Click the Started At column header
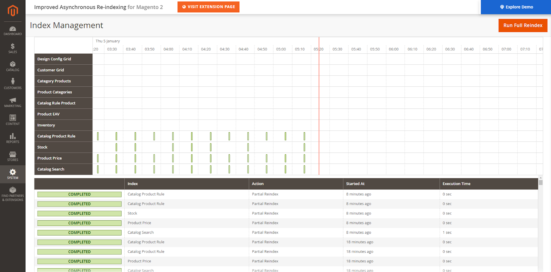 [391, 184]
